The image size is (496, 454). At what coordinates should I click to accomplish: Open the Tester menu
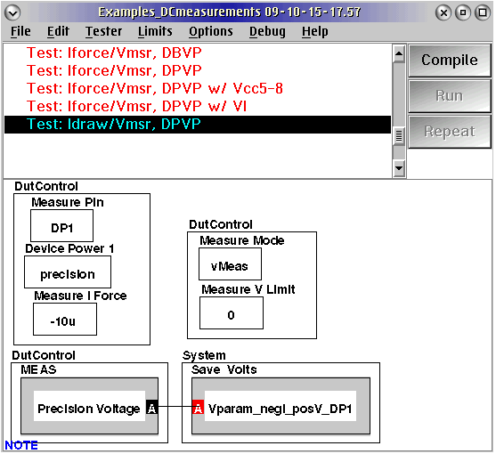(x=104, y=31)
